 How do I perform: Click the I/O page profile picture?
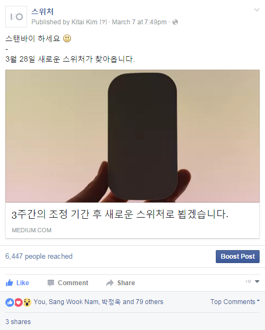16,17
